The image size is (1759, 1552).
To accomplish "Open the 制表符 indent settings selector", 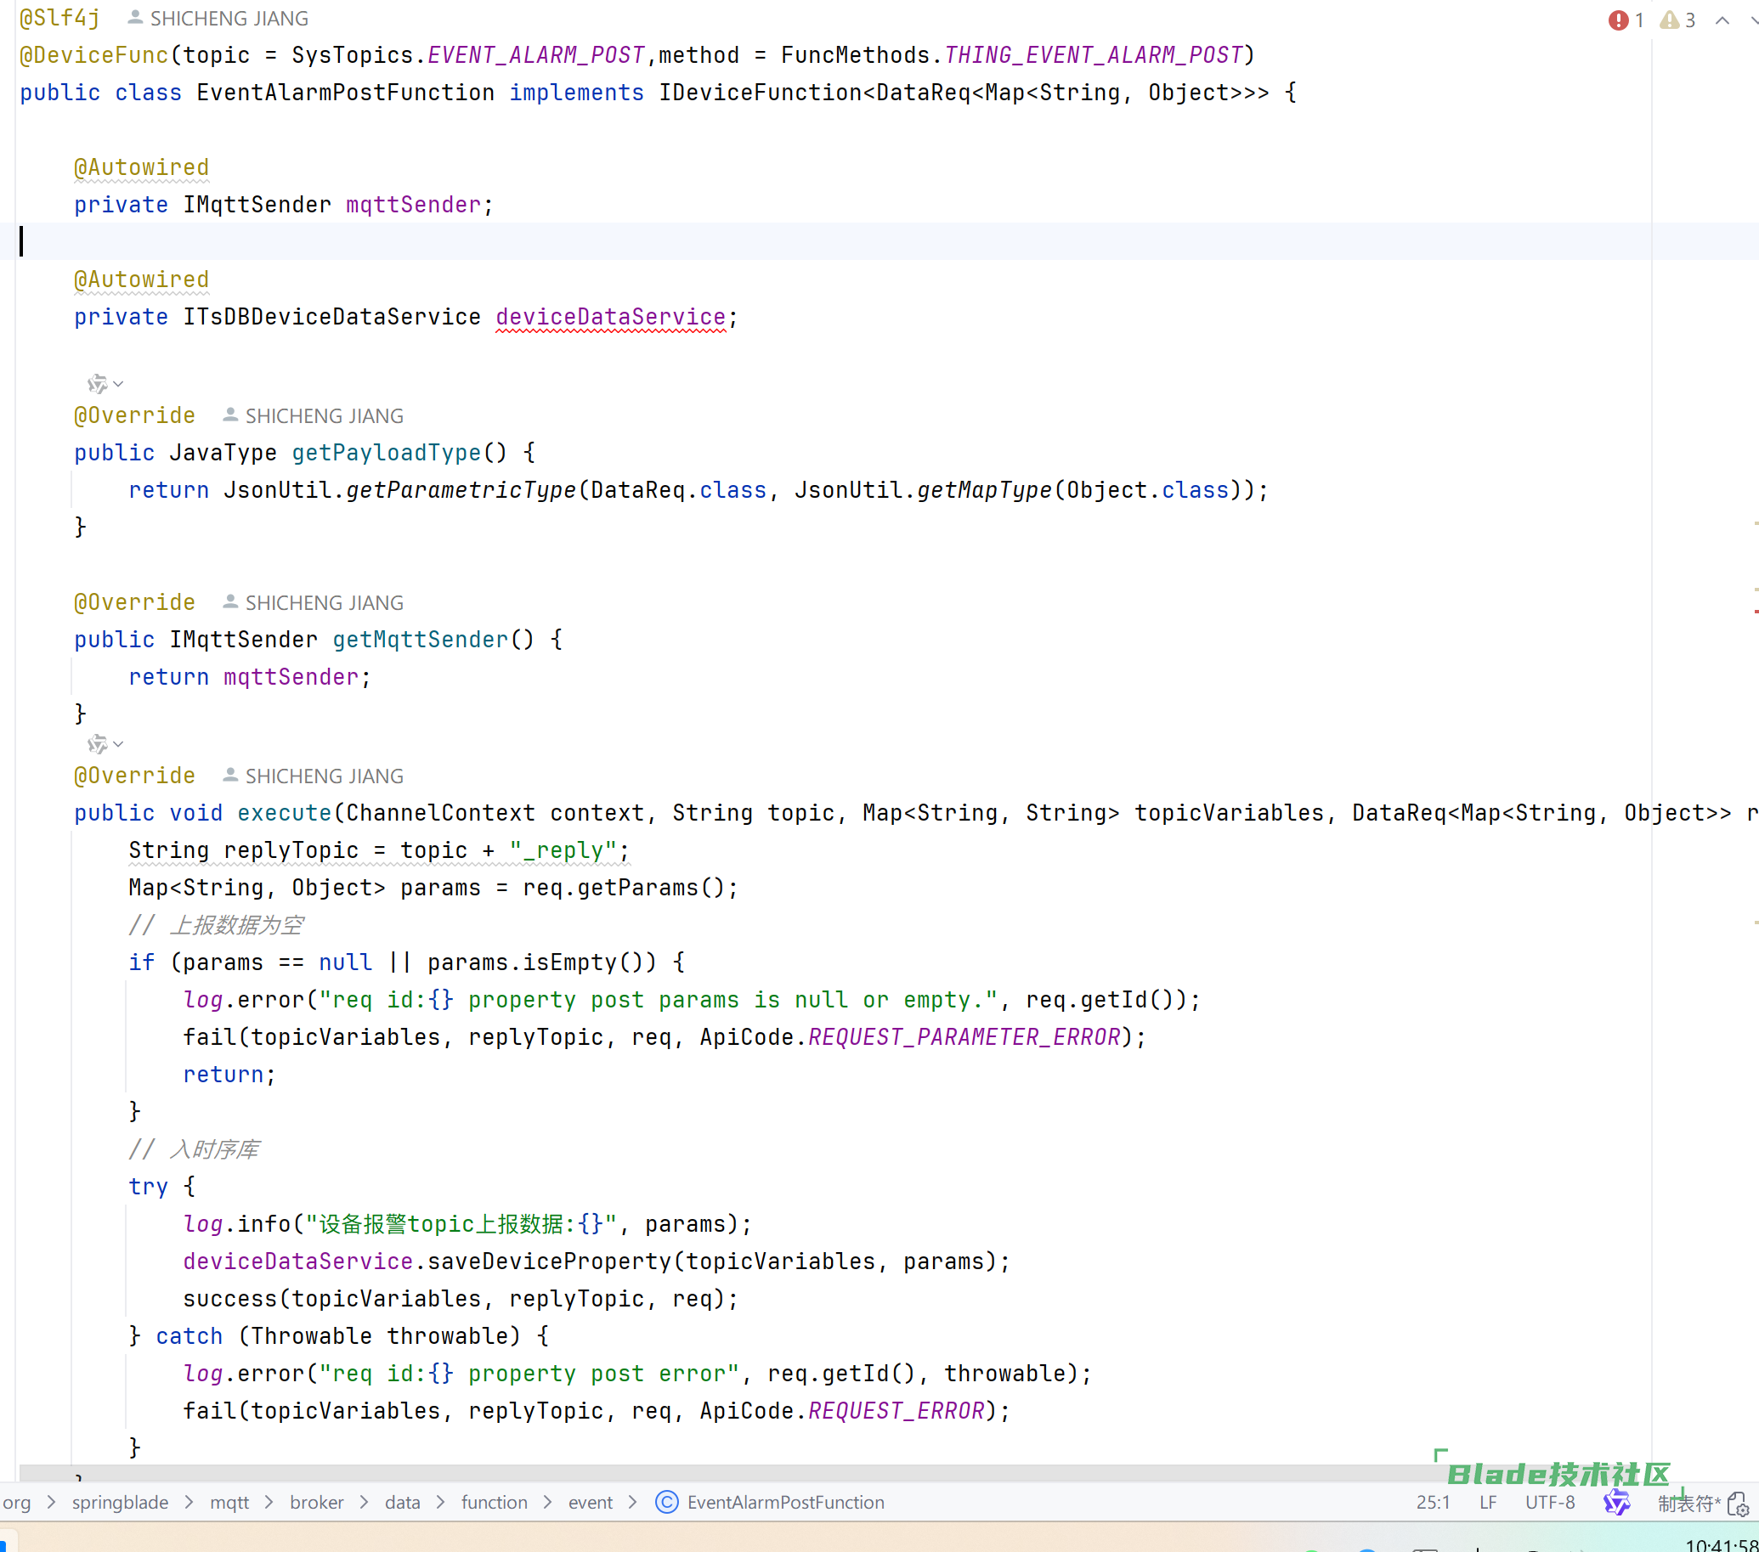I will point(1688,1503).
